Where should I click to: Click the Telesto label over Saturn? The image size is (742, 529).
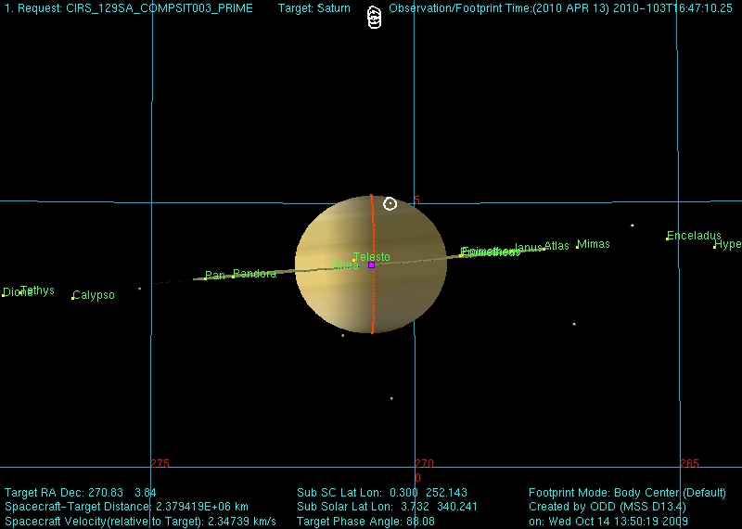click(x=371, y=257)
